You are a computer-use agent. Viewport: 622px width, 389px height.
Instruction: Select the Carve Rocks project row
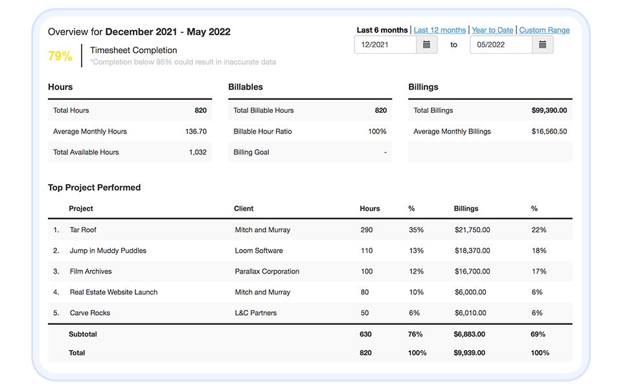pos(88,312)
